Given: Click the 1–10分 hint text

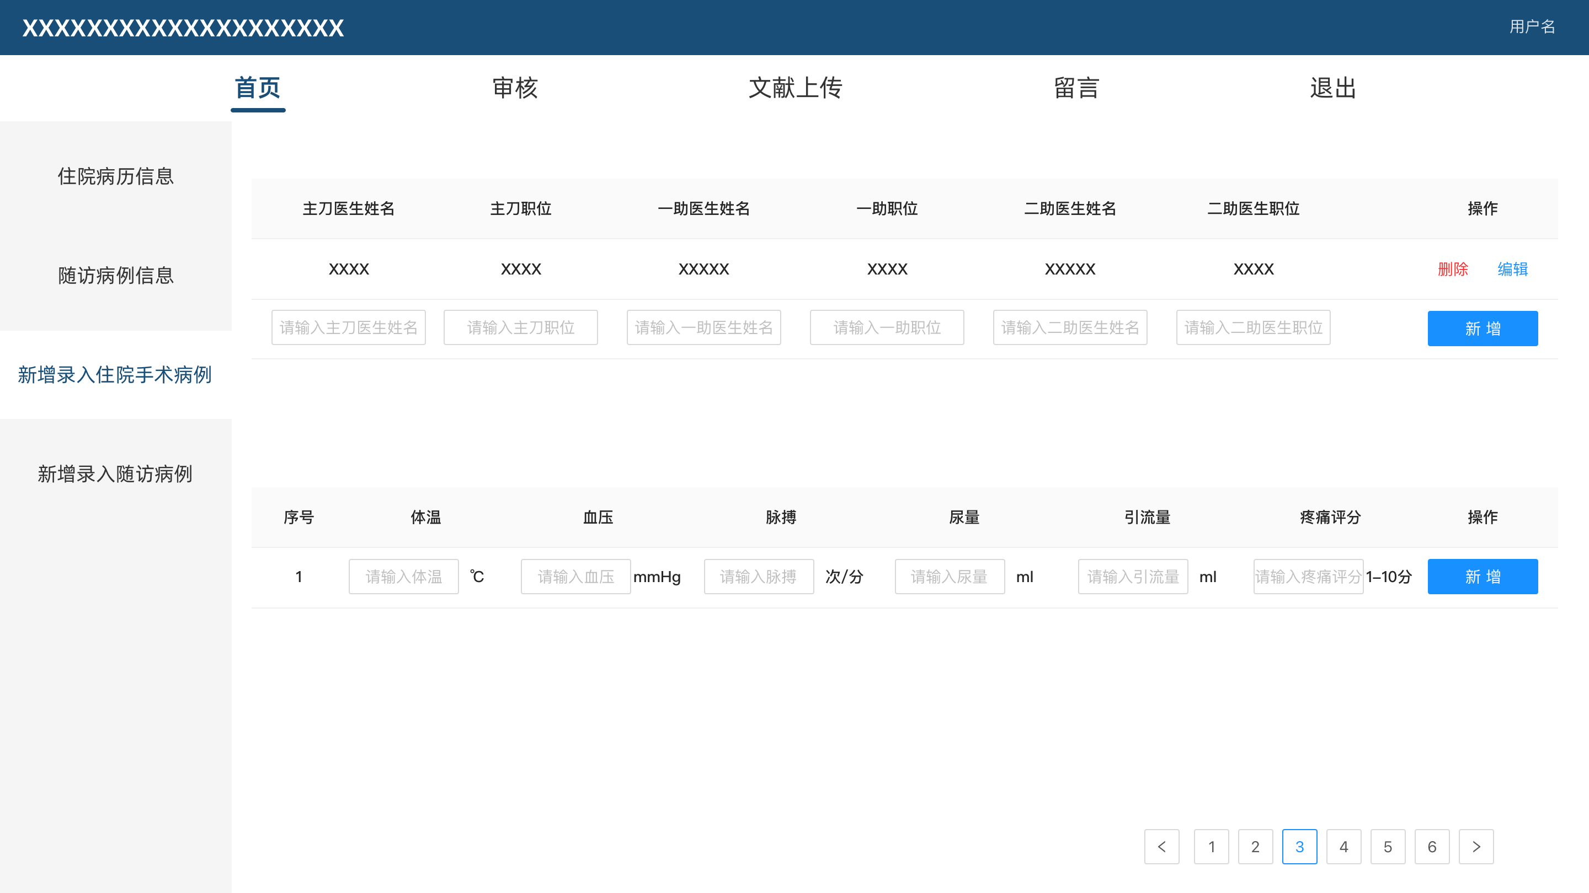Looking at the screenshot, I should (1389, 577).
